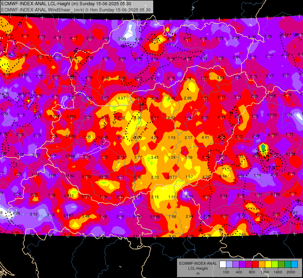Click the legend label 400
The height and width of the screenshot is (278, 303).
(239, 272)
